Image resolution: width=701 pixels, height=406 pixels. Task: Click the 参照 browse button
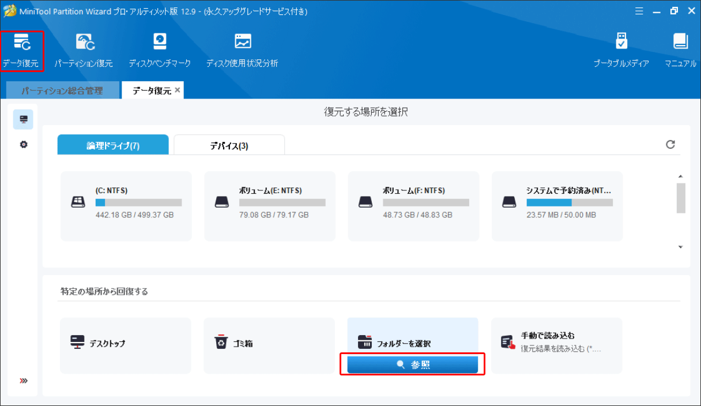[413, 364]
